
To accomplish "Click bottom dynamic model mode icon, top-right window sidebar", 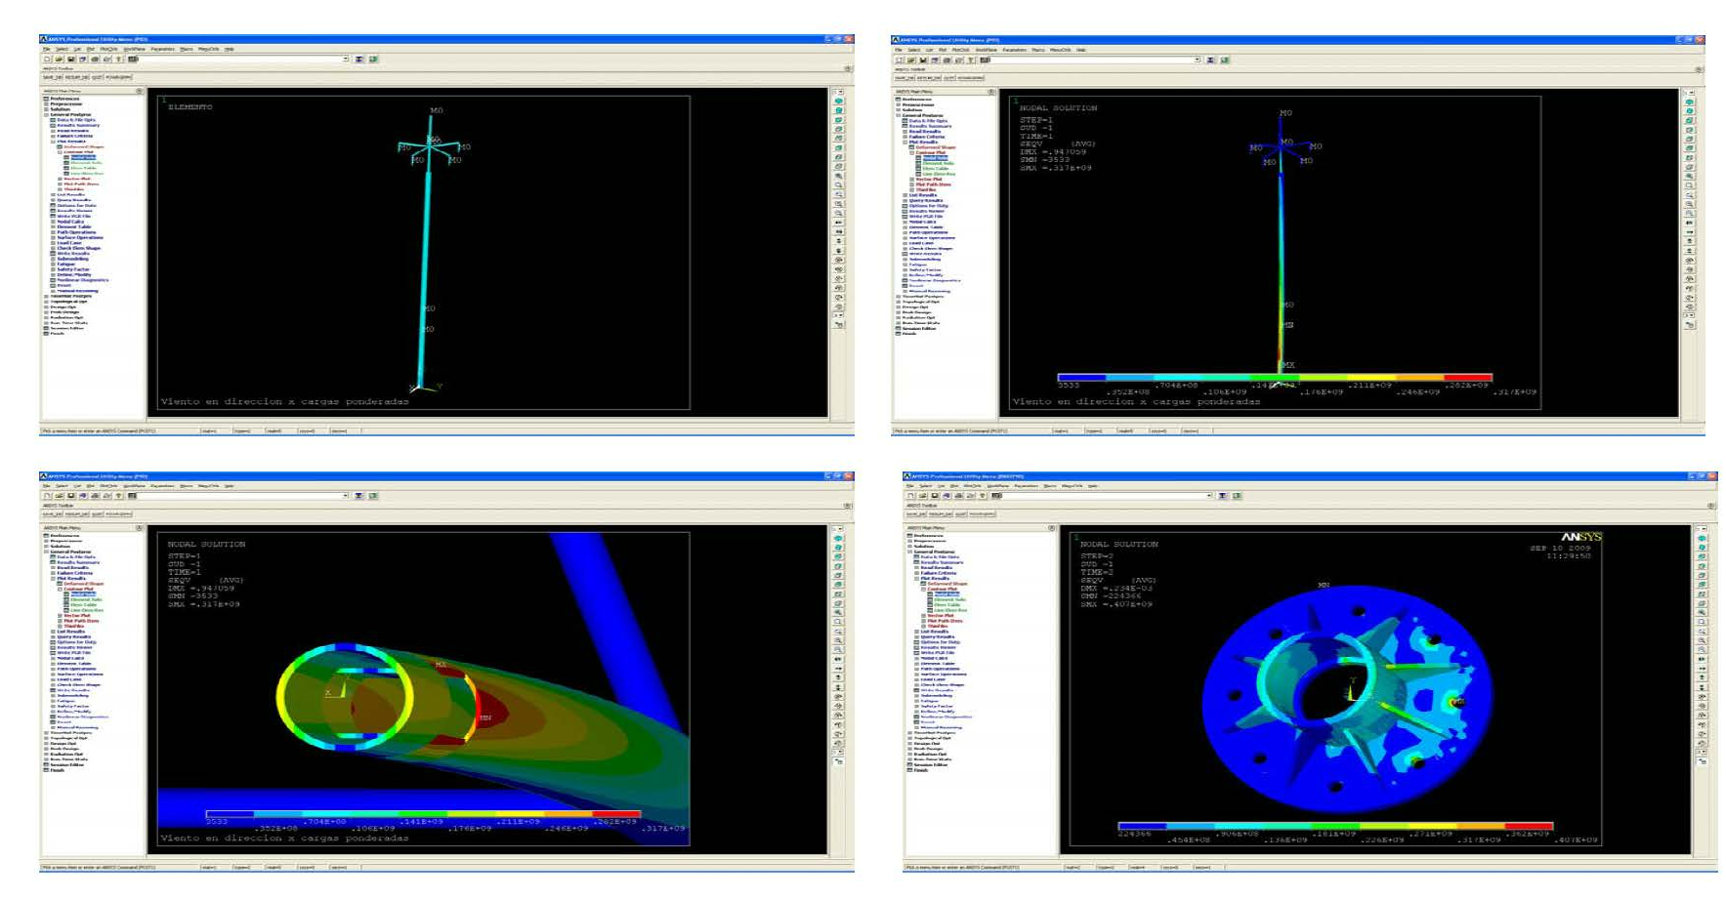I will [x=1689, y=325].
